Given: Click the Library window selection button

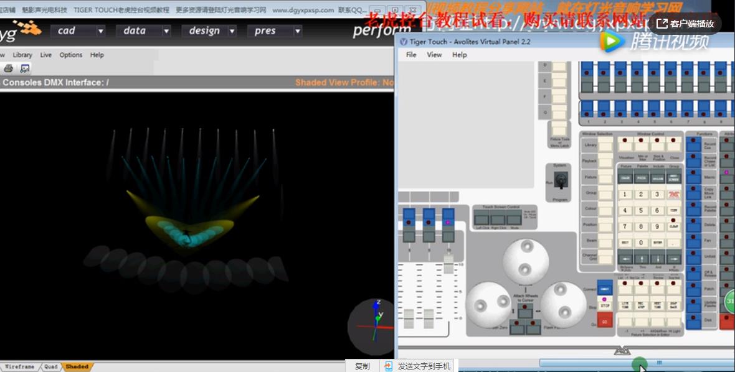Looking at the screenshot, I should pyautogui.click(x=605, y=144).
